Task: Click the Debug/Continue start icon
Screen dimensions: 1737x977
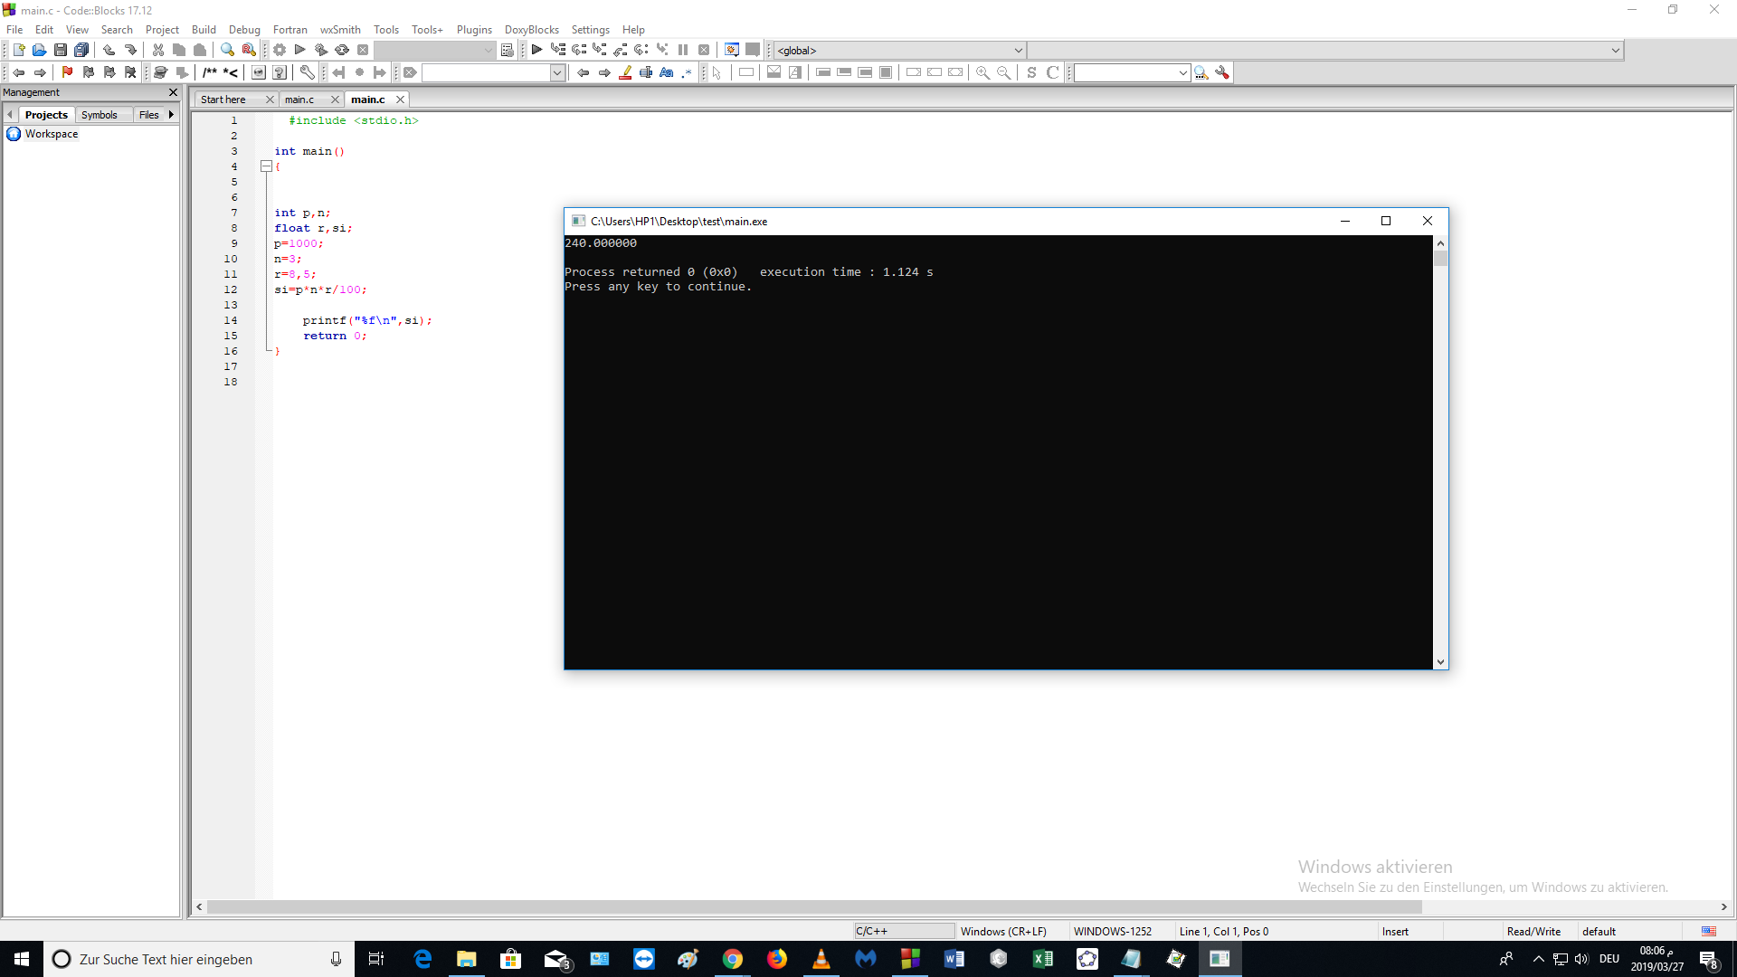Action: point(536,50)
